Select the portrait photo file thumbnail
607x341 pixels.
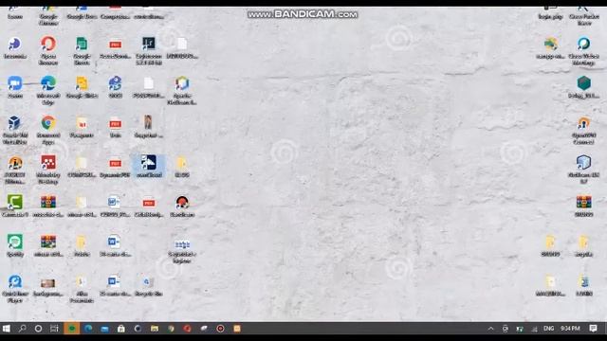click(x=148, y=126)
